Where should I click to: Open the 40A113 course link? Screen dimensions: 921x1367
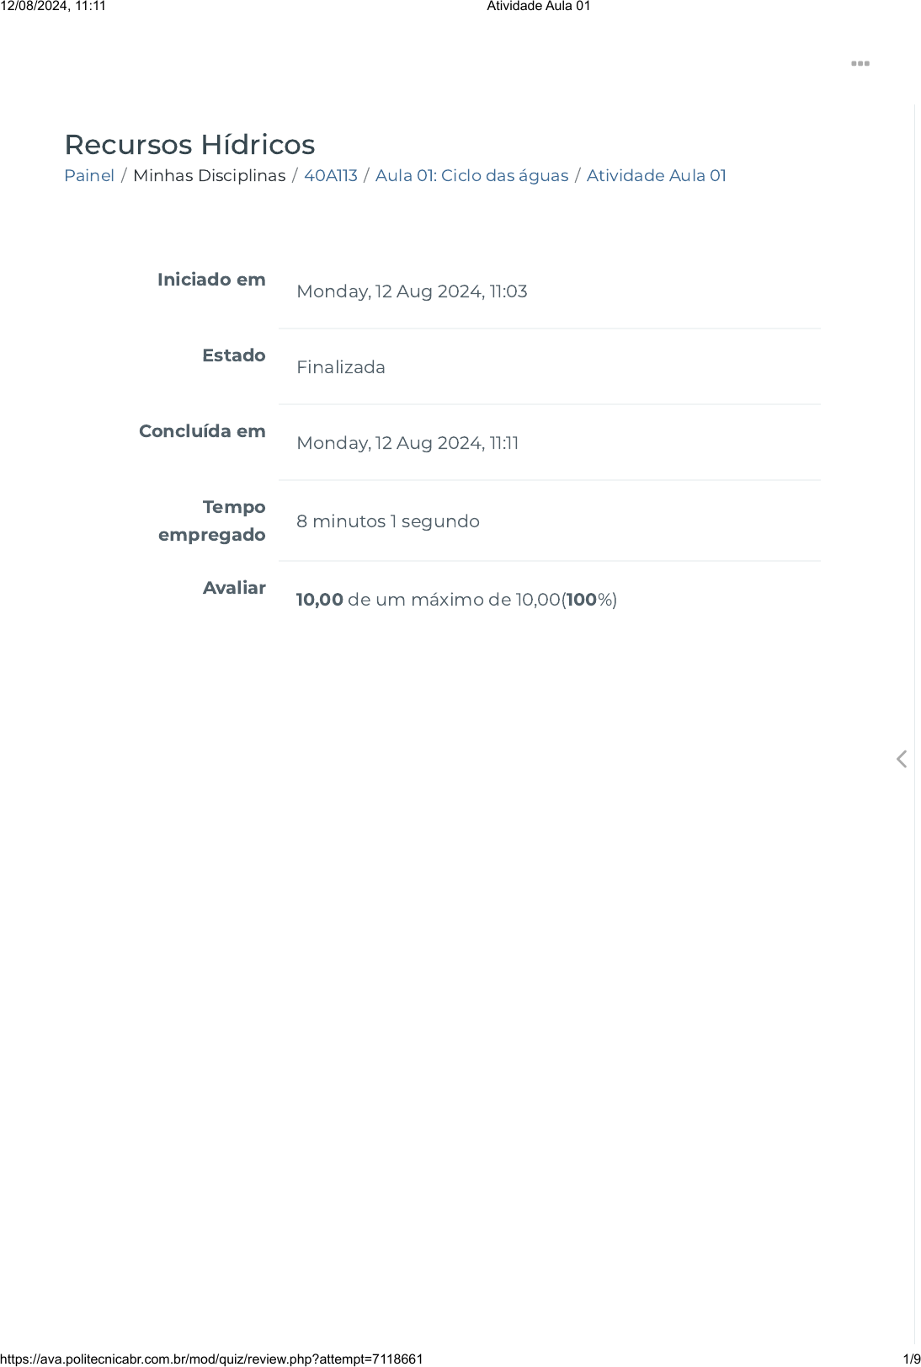(x=331, y=175)
